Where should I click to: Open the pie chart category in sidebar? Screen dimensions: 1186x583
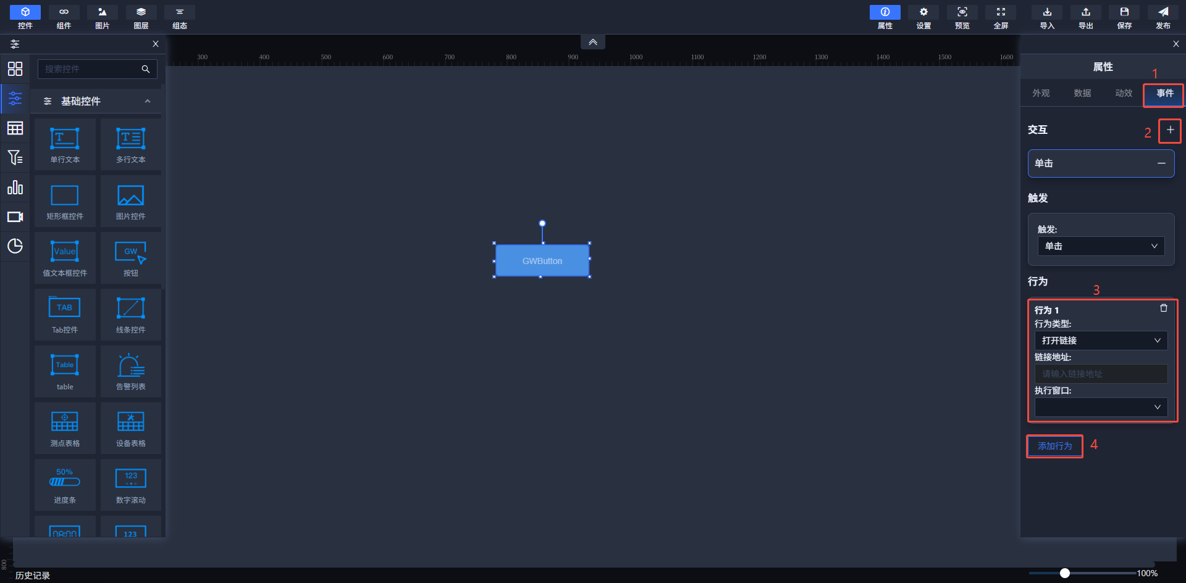(15, 246)
